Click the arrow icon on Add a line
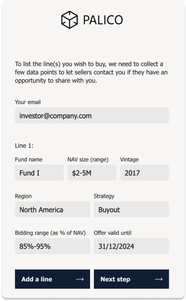Image resolution: width=186 pixels, height=301 pixels. tap(80, 279)
